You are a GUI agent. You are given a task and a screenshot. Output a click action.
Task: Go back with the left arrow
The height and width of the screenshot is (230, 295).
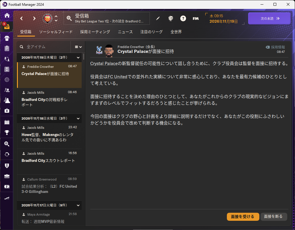click(x=22, y=18)
